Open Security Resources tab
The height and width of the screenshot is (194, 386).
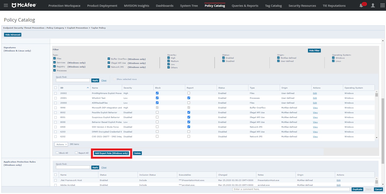click(x=302, y=6)
